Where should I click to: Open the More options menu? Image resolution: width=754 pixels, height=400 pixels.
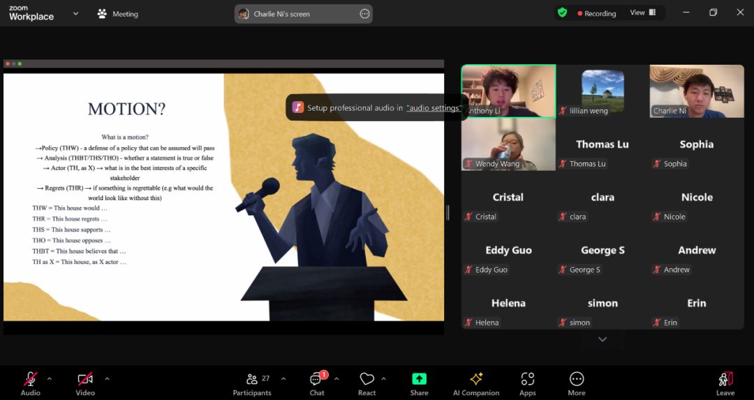pos(577,384)
